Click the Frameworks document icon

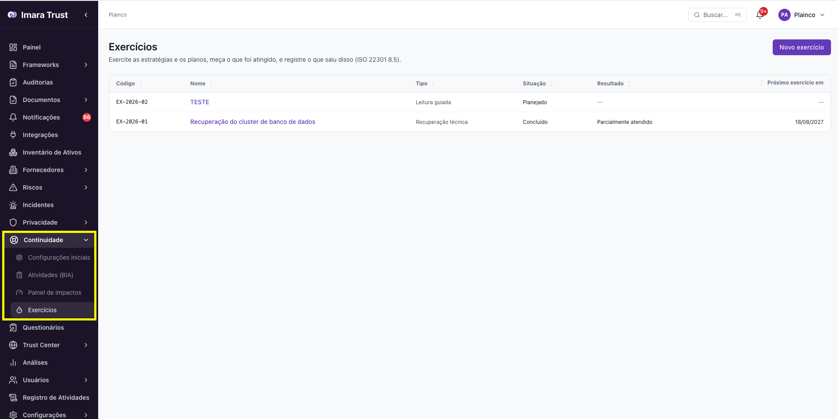coord(13,65)
